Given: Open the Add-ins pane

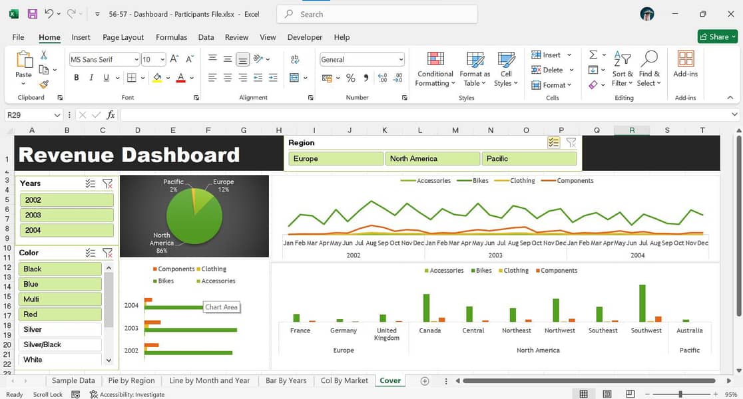Looking at the screenshot, I should tap(685, 64).
